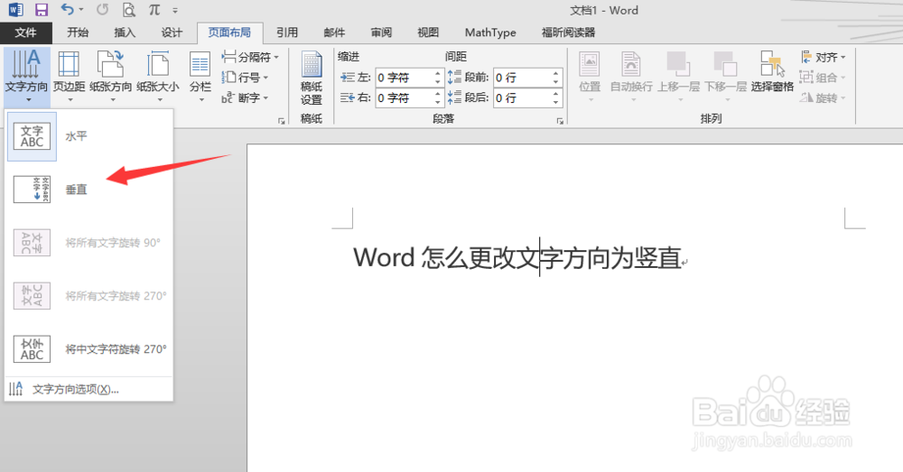Choose 将中文字符旋转 270° option
The width and height of the screenshot is (903, 472).
coord(88,349)
